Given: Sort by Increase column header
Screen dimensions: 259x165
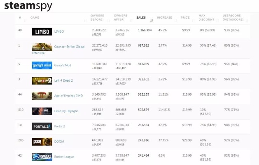Looking at the screenshot, I should [x=165, y=18].
